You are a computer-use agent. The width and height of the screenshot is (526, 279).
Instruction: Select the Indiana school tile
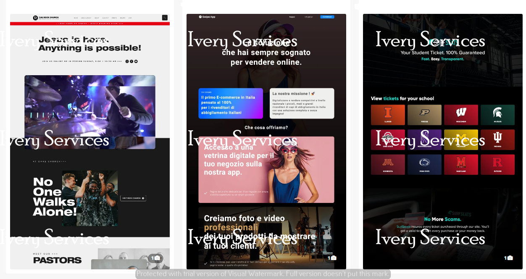(497, 139)
